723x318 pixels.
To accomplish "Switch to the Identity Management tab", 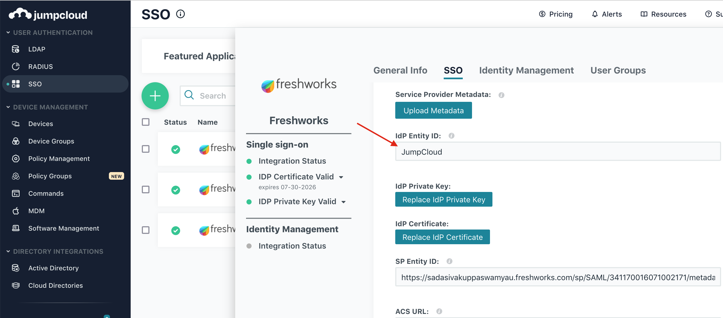I will point(526,70).
